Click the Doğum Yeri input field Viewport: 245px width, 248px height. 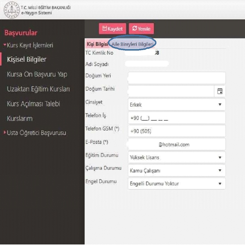click(176, 78)
